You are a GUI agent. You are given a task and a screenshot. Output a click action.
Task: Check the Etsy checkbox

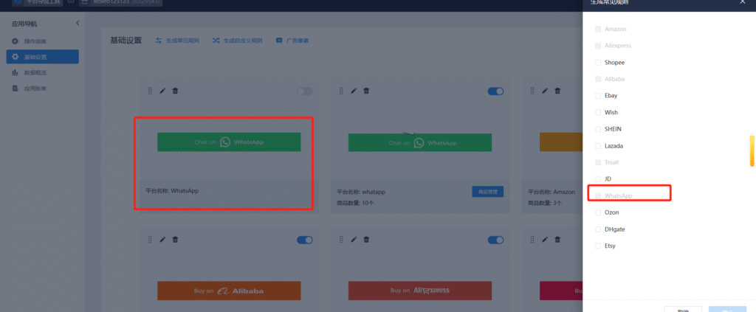click(x=598, y=246)
